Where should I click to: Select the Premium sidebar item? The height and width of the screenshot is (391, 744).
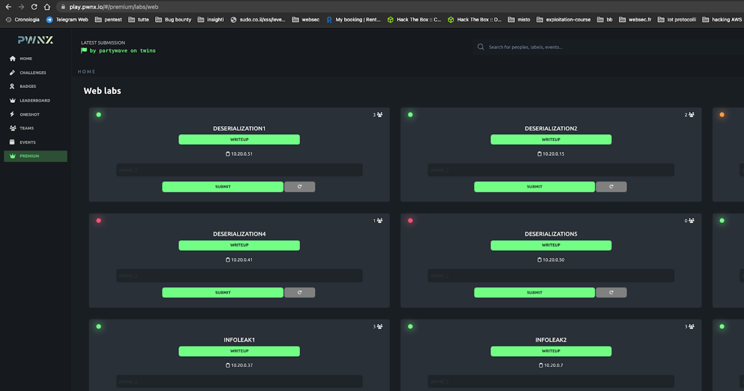click(29, 156)
